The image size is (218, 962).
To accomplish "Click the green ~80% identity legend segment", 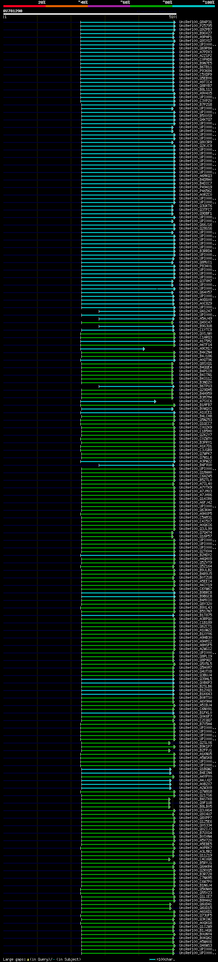I will 151,6.
